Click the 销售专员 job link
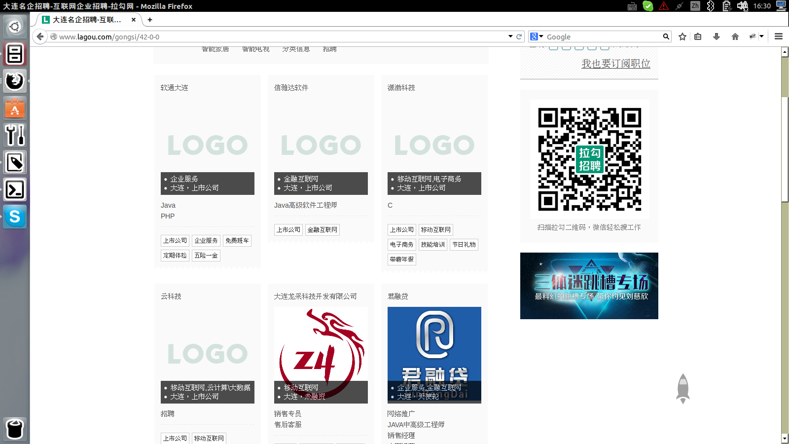This screenshot has height=444, width=789. click(x=288, y=414)
